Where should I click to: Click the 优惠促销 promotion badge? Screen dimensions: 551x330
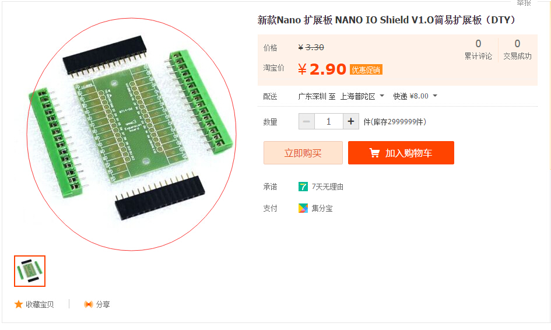coord(366,70)
